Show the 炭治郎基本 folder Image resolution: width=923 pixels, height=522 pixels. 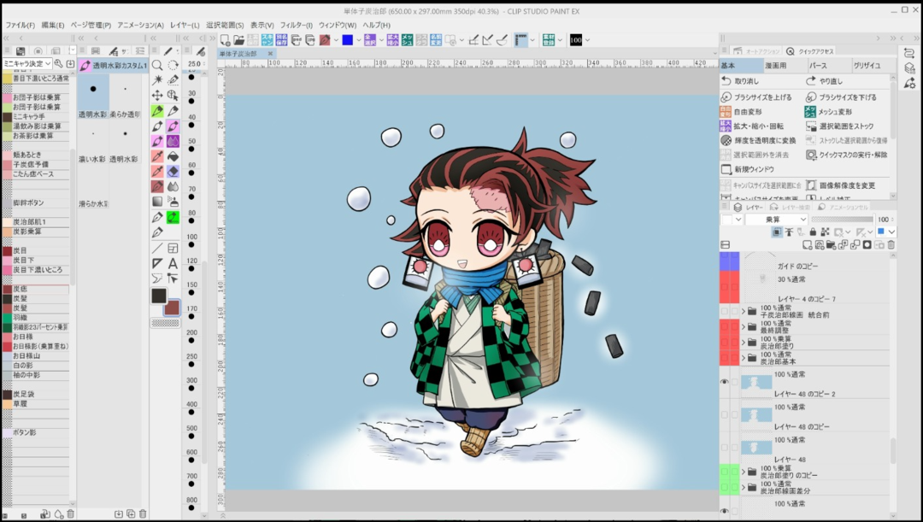click(725, 357)
